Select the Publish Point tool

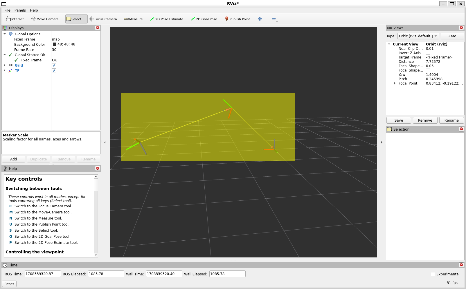(x=237, y=19)
